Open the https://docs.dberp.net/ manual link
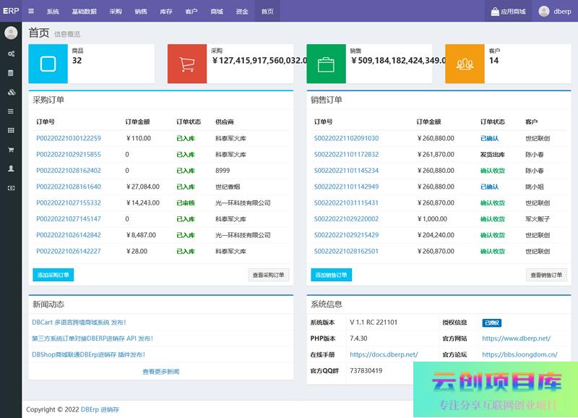Viewport: 578px width, 418px height. pyautogui.click(x=384, y=354)
